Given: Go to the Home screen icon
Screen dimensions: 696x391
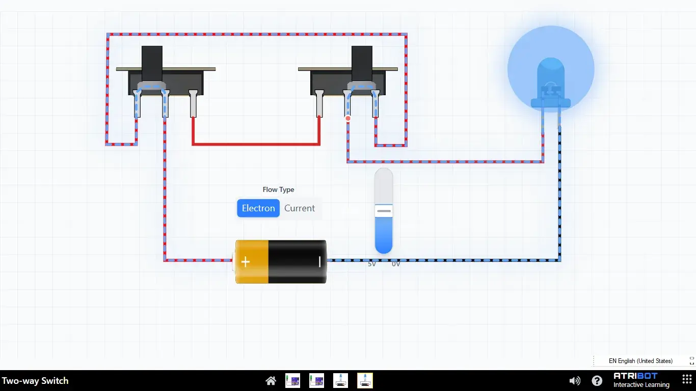Looking at the screenshot, I should pos(271,381).
